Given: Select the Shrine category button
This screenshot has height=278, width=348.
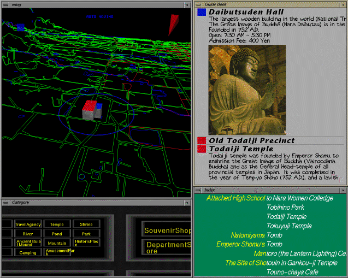Looking at the screenshot, I should (x=86, y=224).
